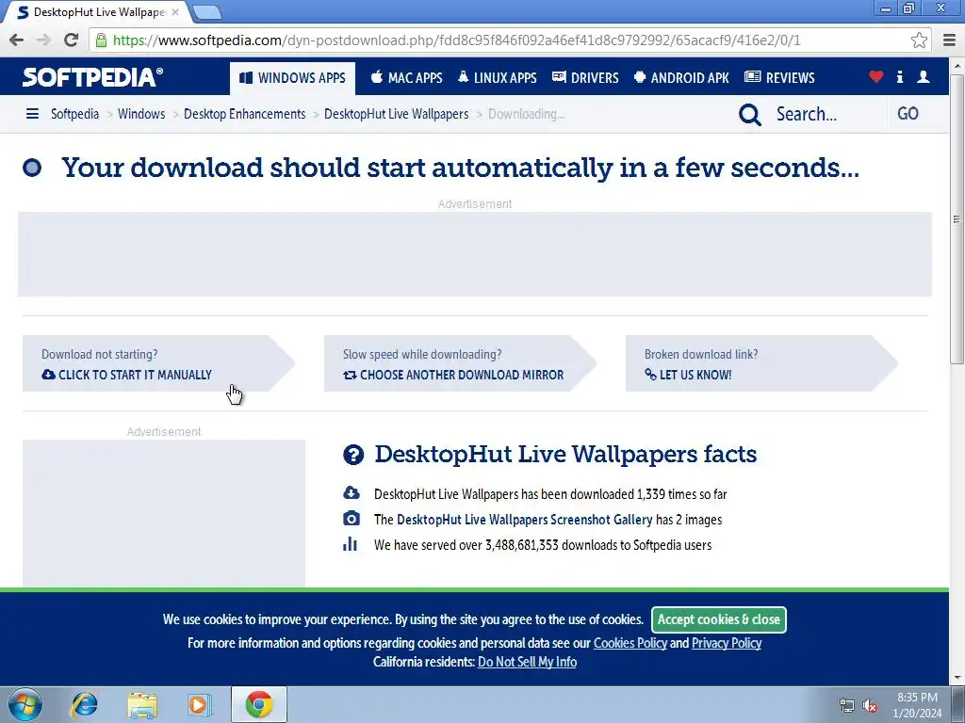Click the bar chart icon in facts list
The height and width of the screenshot is (723, 965).
tap(351, 543)
